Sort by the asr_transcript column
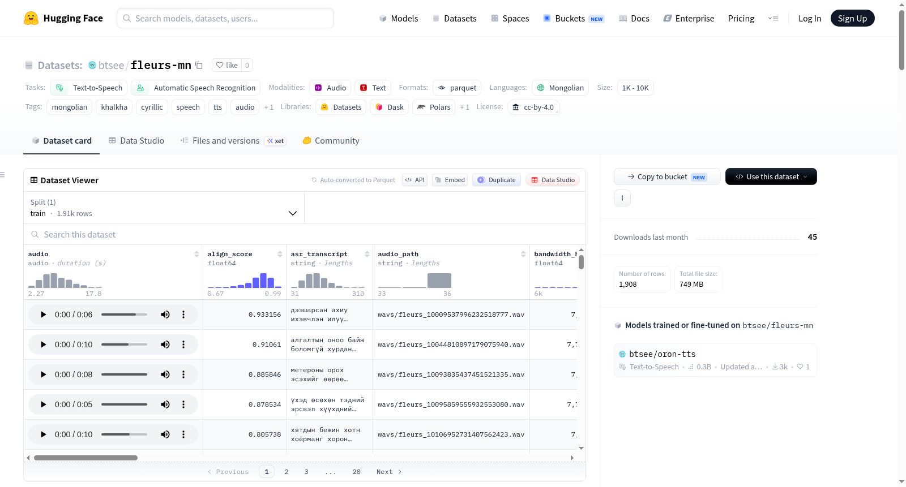The width and height of the screenshot is (906, 487). pos(367,254)
